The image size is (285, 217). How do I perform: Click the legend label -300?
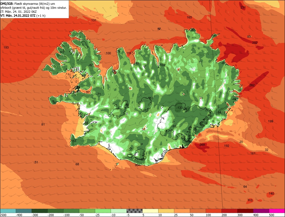[x=35, y=215]
